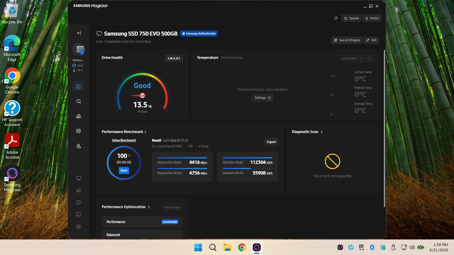The image size is (454, 255).
Task: Expand the Diagnostic Scan section chevron
Action: (322, 132)
